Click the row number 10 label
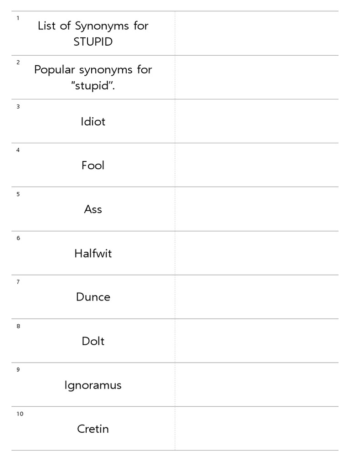This screenshot has height=467, width=350. [20, 414]
